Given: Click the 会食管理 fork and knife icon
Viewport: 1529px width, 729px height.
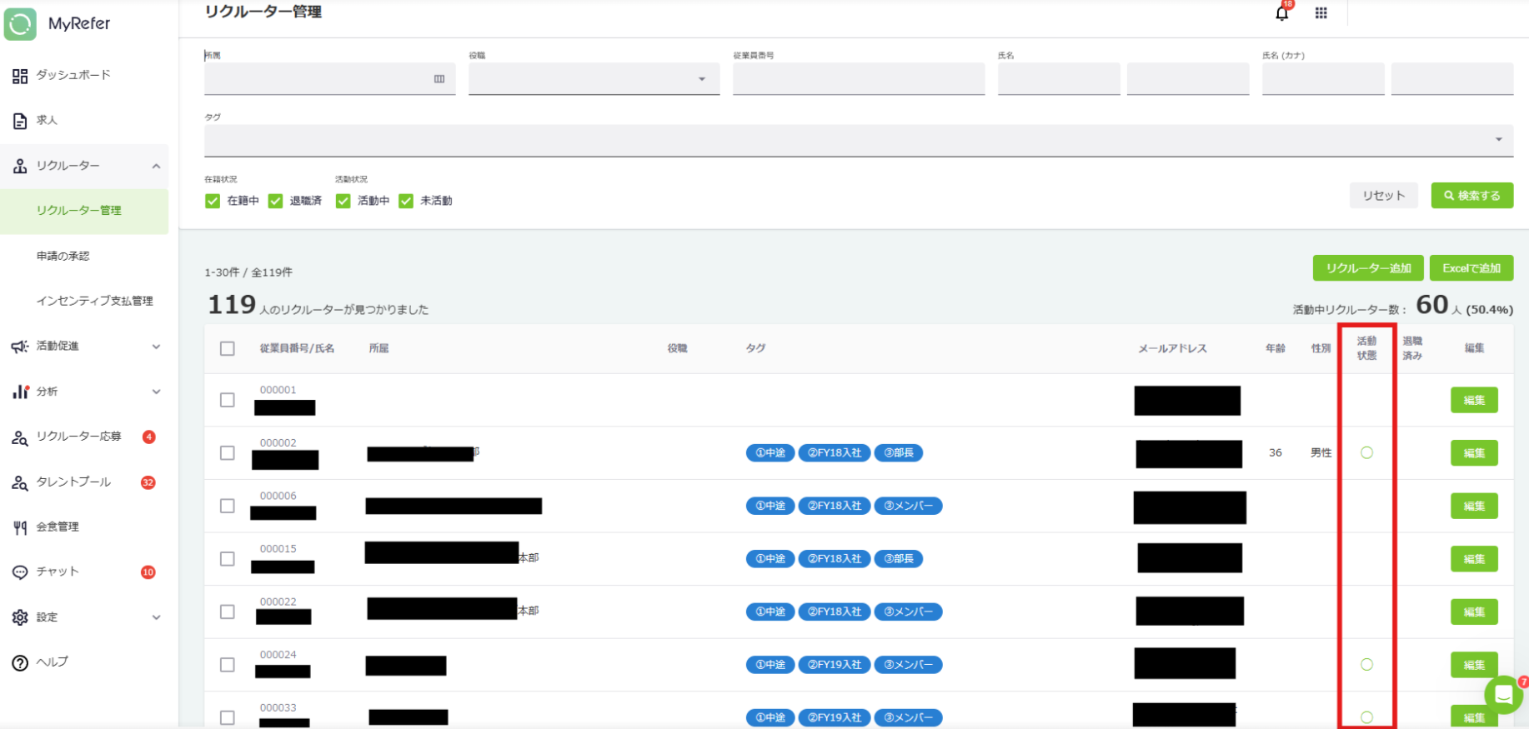Looking at the screenshot, I should pos(20,527).
